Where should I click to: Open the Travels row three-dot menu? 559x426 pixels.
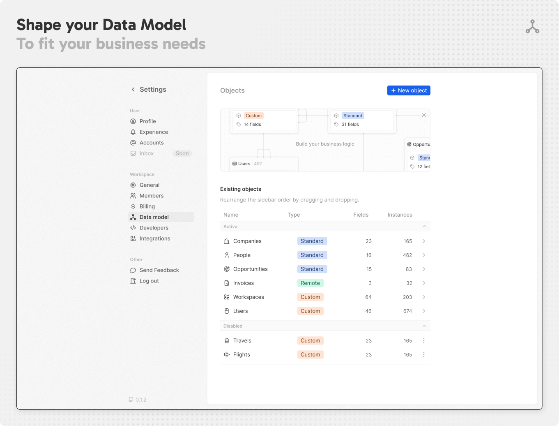tap(424, 340)
